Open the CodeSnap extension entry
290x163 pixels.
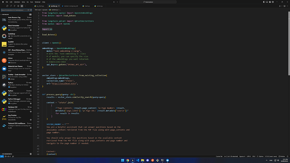click(x=16, y=36)
